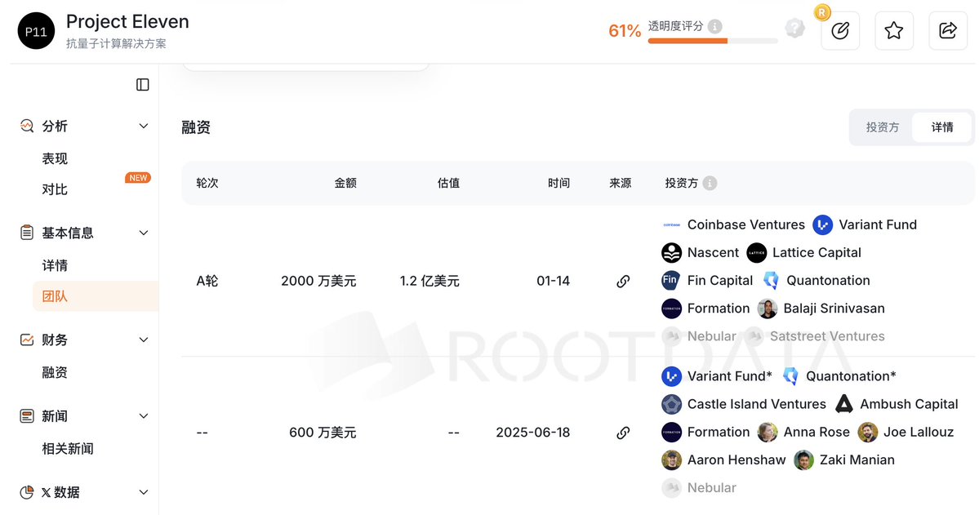Click the 估值 column header
Viewport: 979px width, 515px height.
[x=448, y=183]
